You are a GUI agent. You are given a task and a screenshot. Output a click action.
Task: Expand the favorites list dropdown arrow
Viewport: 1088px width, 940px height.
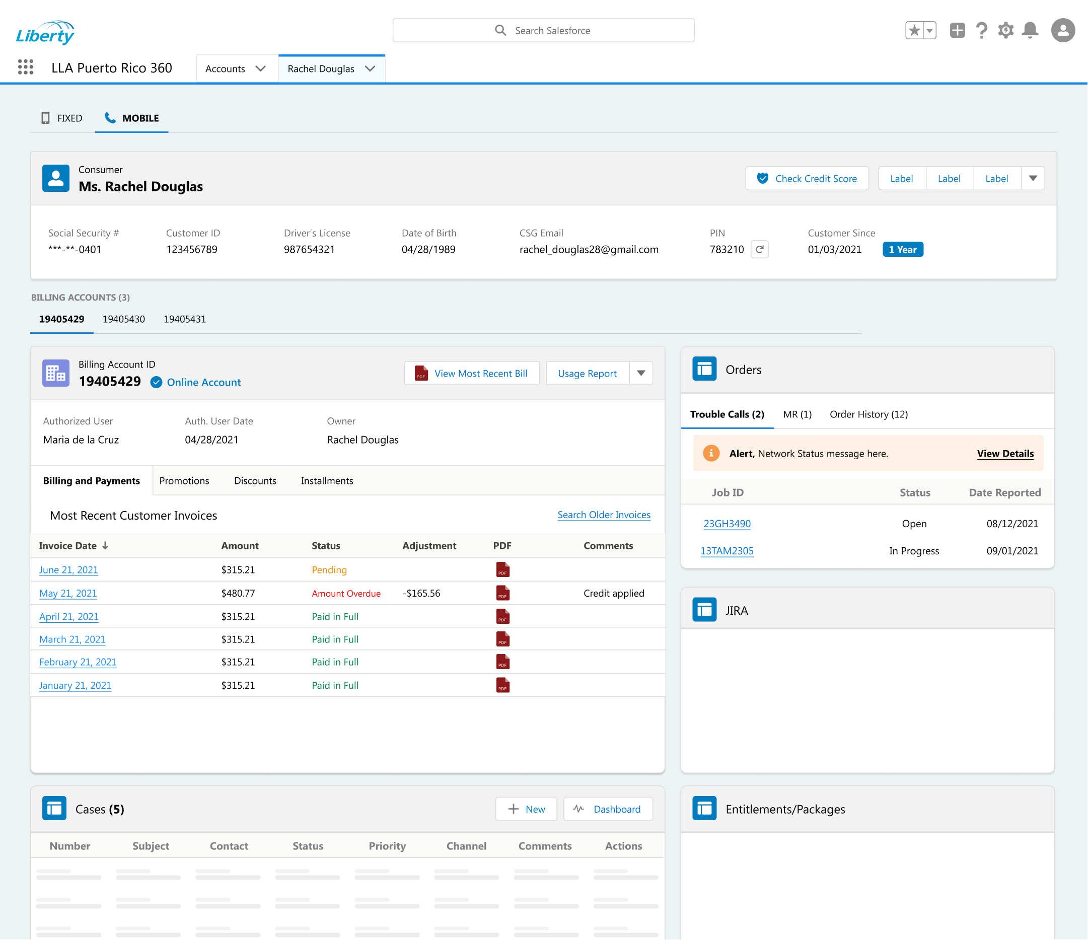coord(929,30)
